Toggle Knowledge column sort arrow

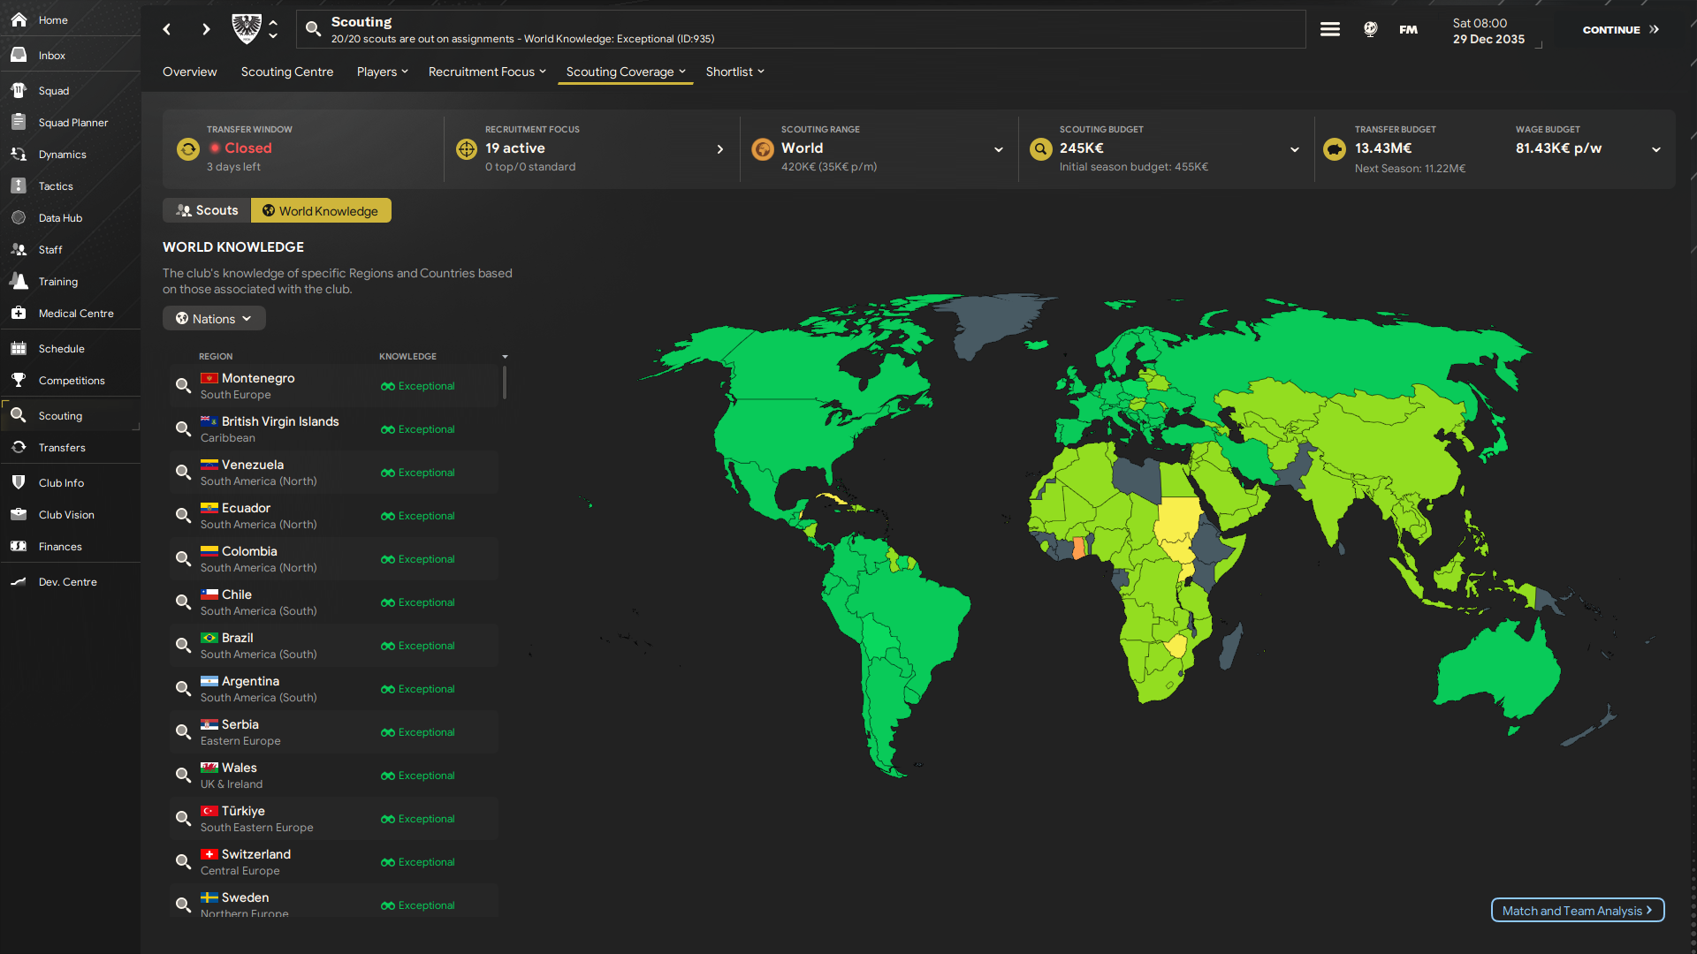[x=505, y=356]
